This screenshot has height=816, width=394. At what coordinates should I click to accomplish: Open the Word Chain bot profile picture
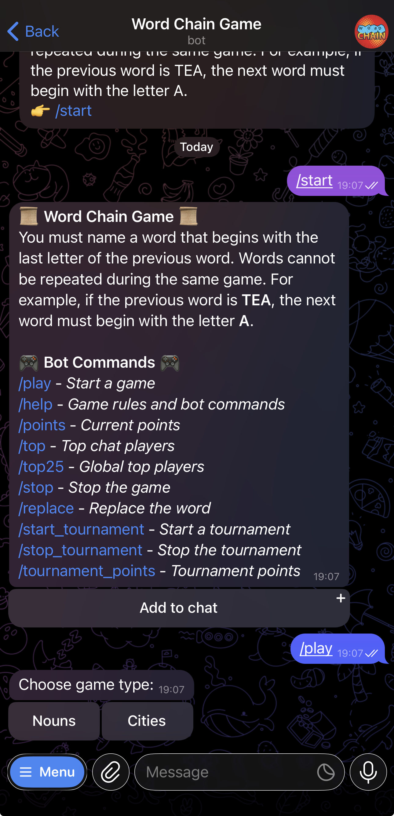pyautogui.click(x=371, y=31)
